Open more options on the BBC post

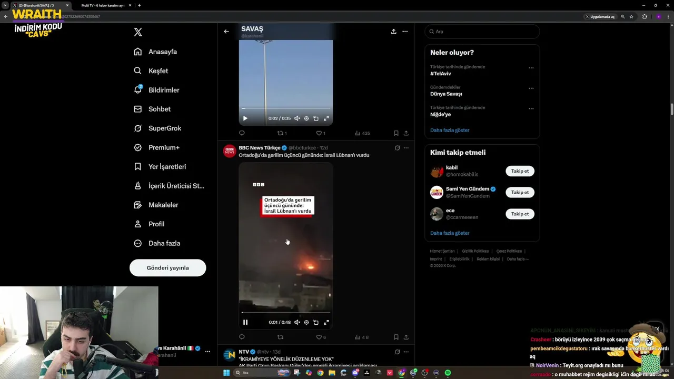click(406, 148)
